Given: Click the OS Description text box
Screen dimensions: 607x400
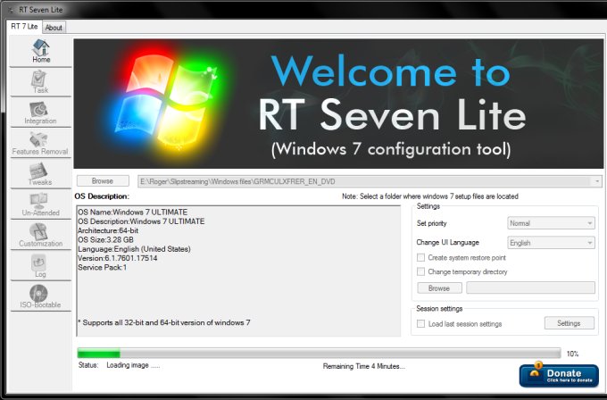Looking at the screenshot, I should click(x=238, y=271).
